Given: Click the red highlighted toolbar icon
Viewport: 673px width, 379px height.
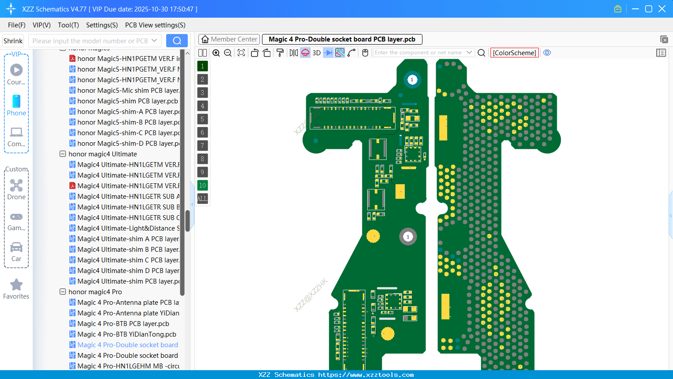Looking at the screenshot, I should (305, 53).
